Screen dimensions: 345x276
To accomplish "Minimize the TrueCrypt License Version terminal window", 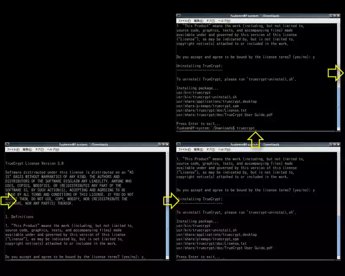I will 160,144.
